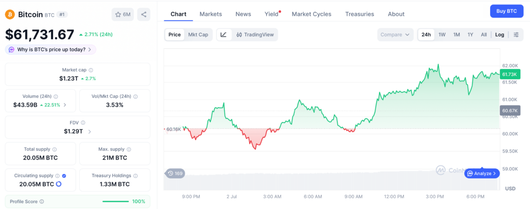Screen dimensions: 530x209
Task: Open chart settings sliders icon
Action: 516,34
